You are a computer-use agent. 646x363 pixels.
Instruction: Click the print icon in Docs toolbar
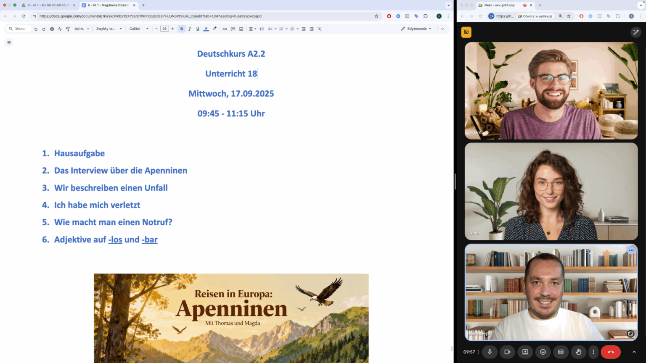[x=52, y=29]
